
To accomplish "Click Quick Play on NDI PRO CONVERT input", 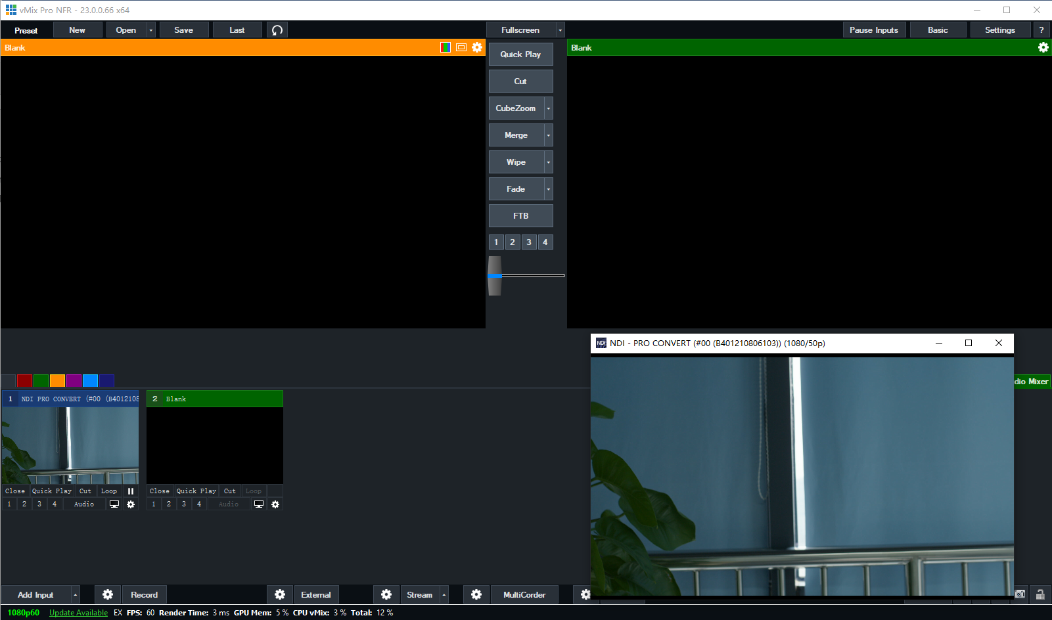I will point(52,491).
